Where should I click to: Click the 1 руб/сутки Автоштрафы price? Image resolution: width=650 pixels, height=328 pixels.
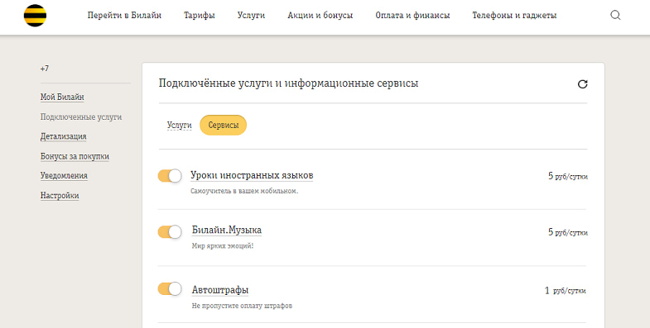[x=566, y=291]
